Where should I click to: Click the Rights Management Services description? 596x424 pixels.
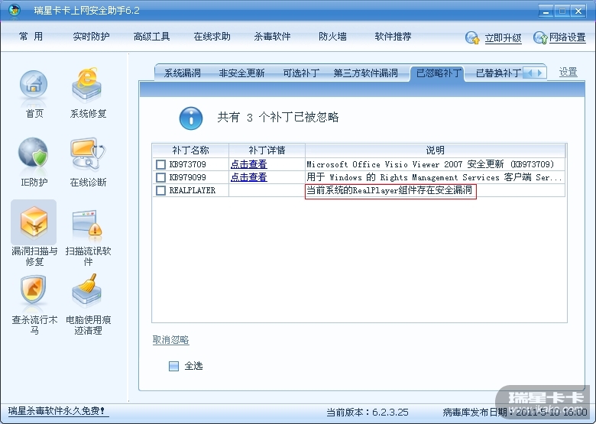[x=434, y=177]
